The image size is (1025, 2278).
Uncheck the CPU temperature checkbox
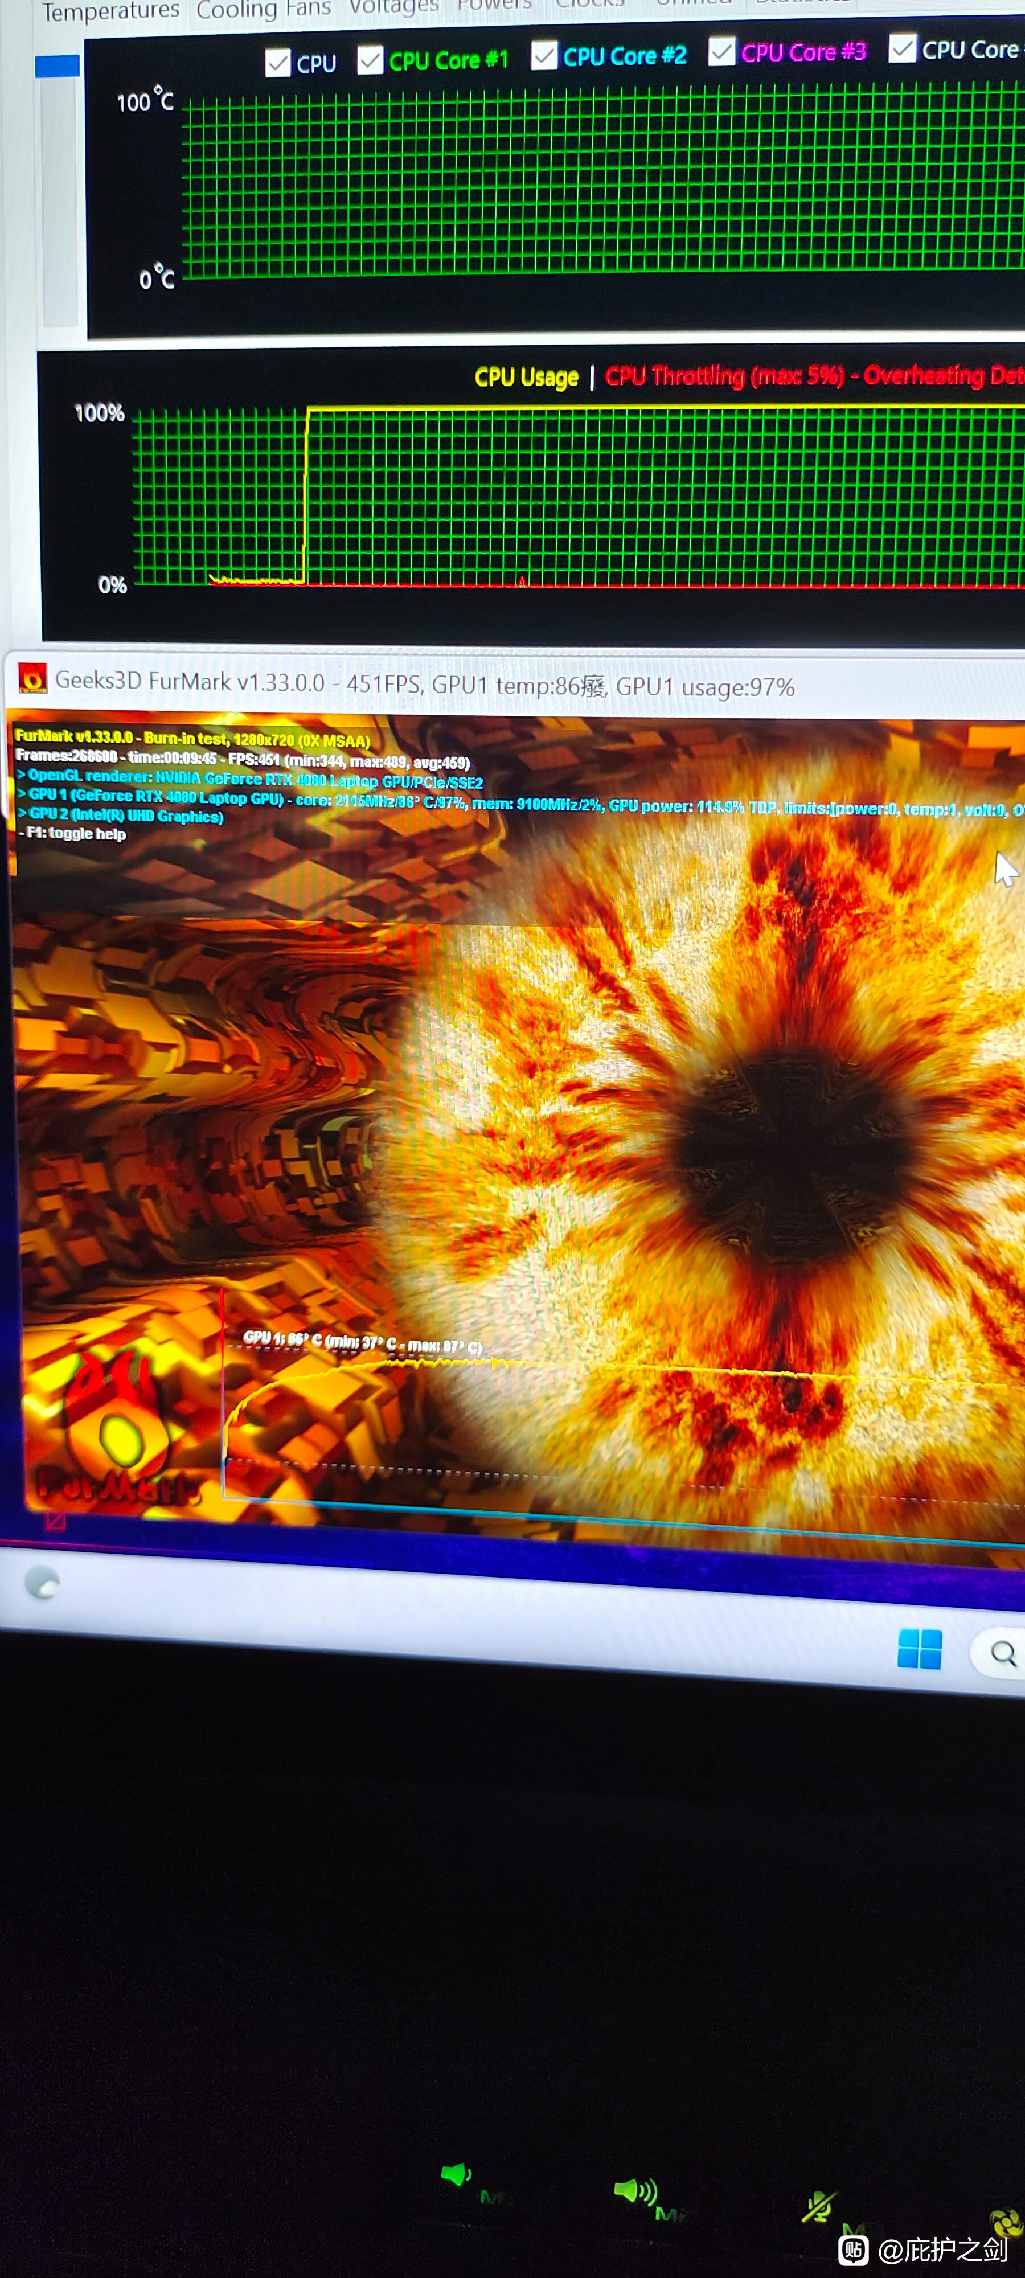(278, 63)
